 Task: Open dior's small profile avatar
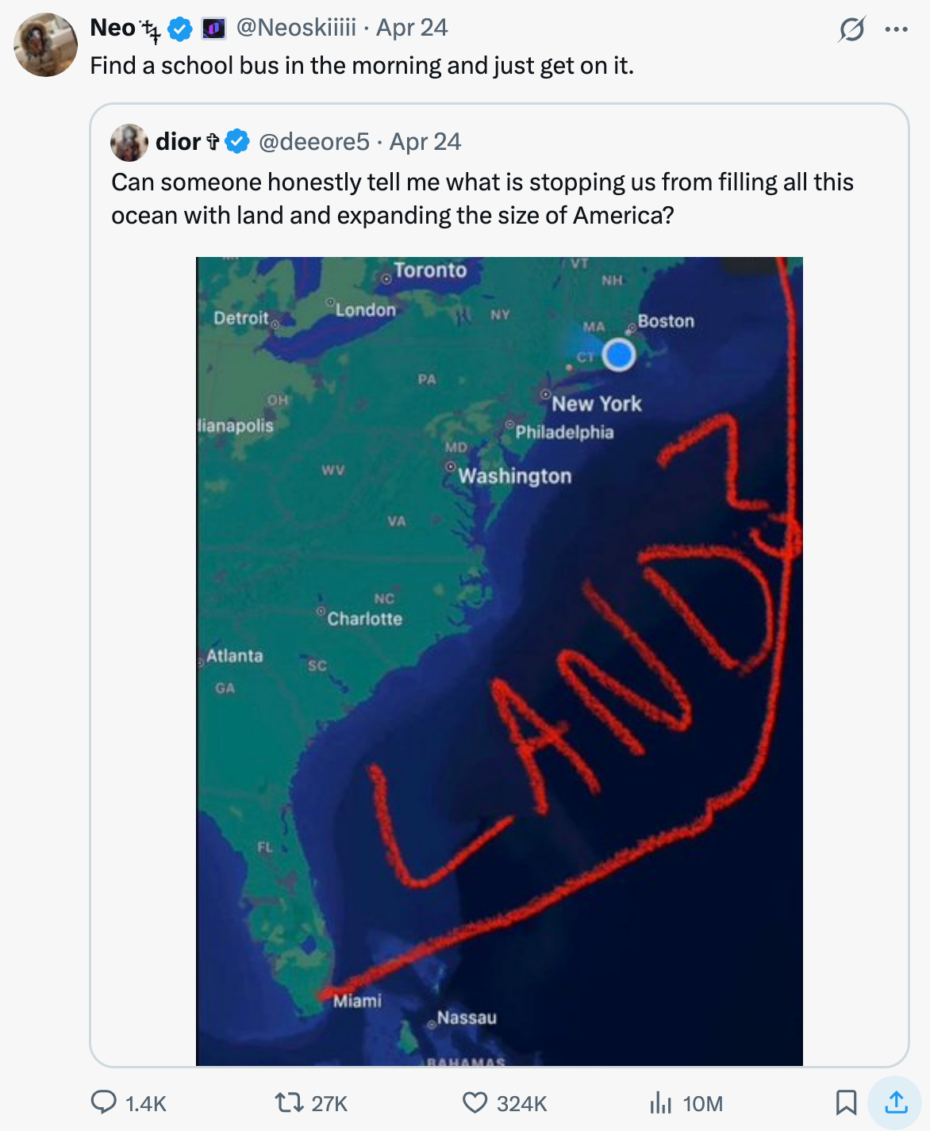point(129,143)
